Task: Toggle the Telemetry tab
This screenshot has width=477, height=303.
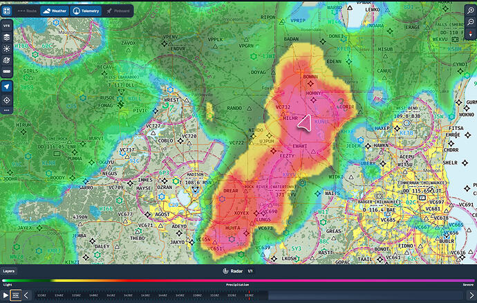Action: (x=86, y=11)
